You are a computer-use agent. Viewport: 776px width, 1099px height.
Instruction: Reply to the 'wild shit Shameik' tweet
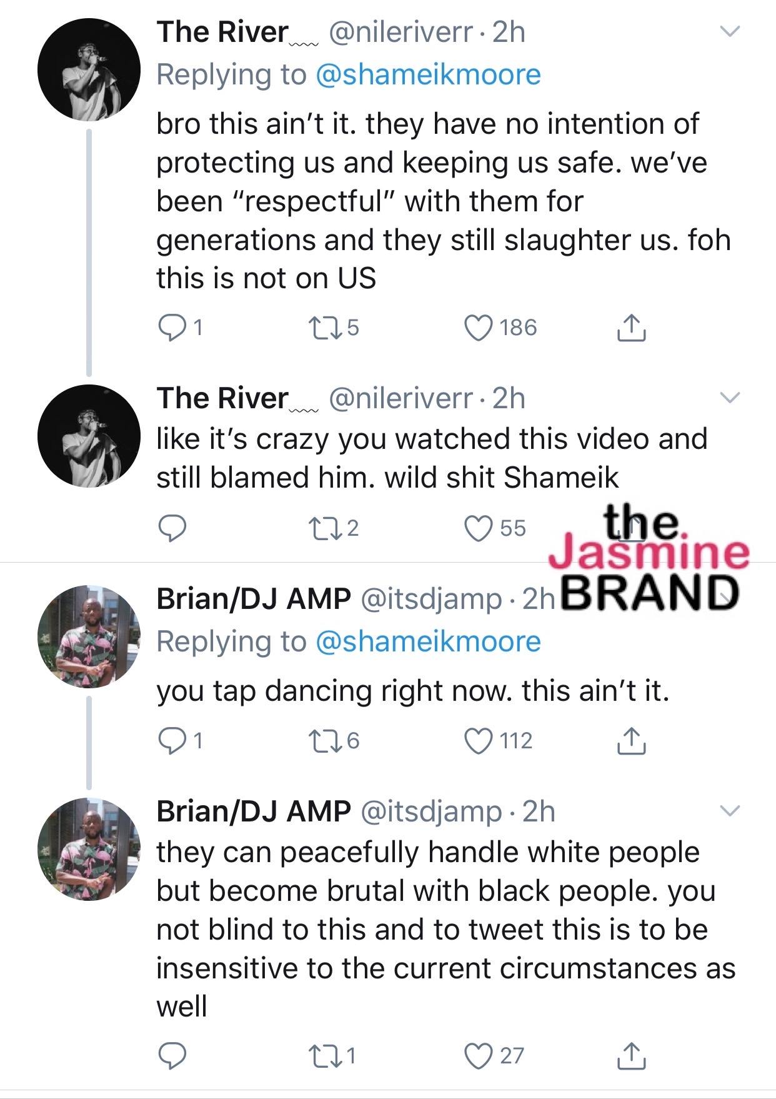(172, 528)
